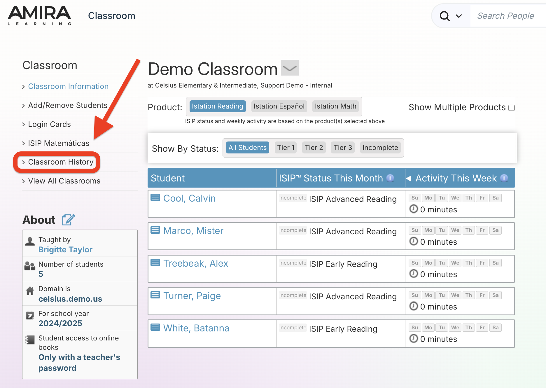Screen dimensions: 546x388
Task: Open Add/Remove Students in sidebar
Action: tap(68, 105)
